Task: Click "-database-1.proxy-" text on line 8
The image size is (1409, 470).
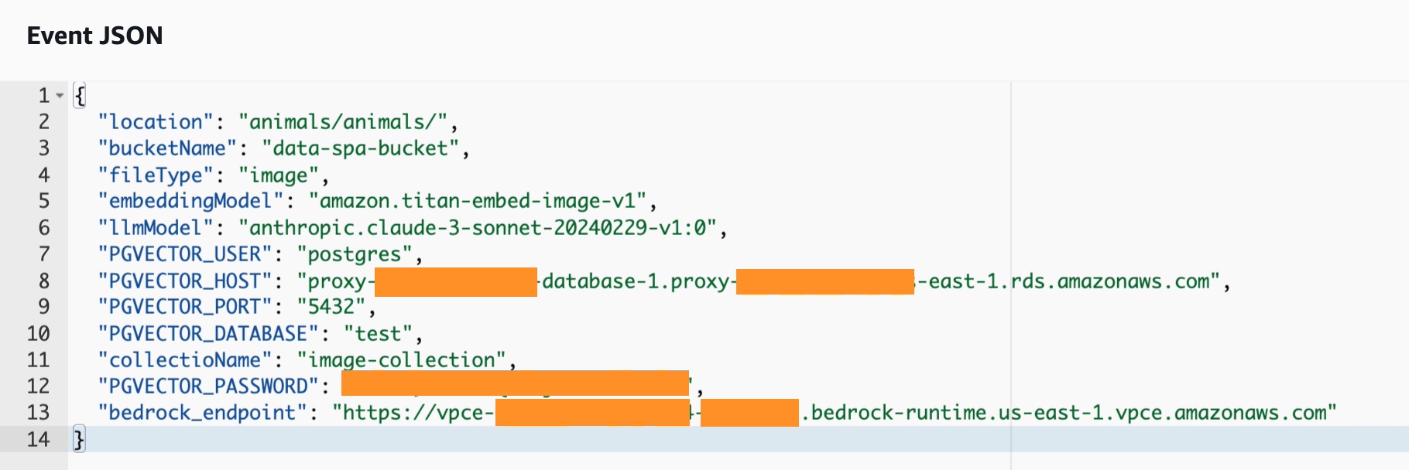Action: (636, 281)
